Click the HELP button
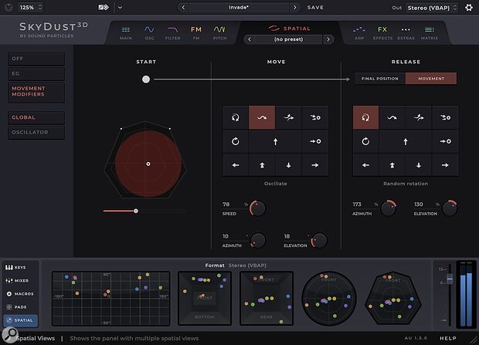The width and height of the screenshot is (479, 345). pos(448,338)
